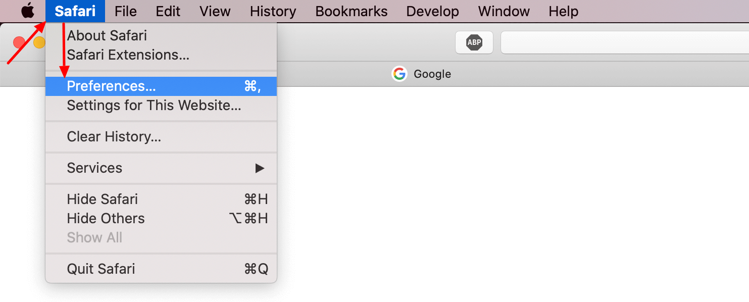Viewport: 749px width, 302px height.
Task: Open the Bookmarks menu
Action: click(x=352, y=11)
